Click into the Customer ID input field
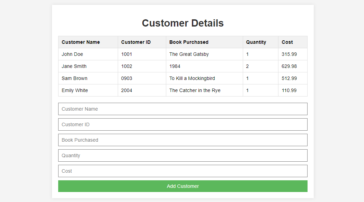Image resolution: width=364 pixels, height=202 pixels. pyautogui.click(x=183, y=124)
